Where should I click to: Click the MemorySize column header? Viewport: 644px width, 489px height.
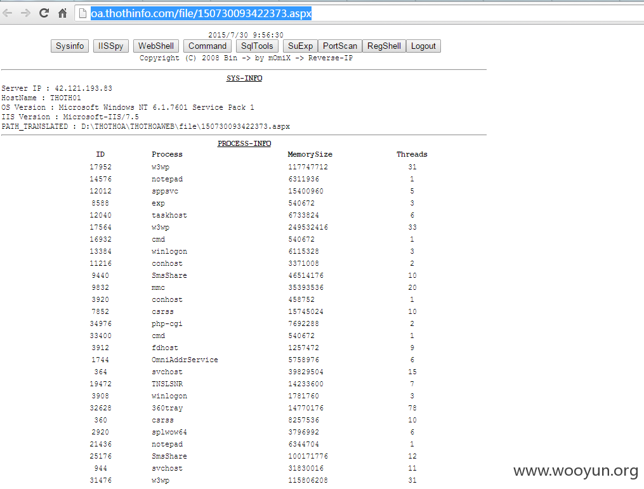pyautogui.click(x=310, y=154)
